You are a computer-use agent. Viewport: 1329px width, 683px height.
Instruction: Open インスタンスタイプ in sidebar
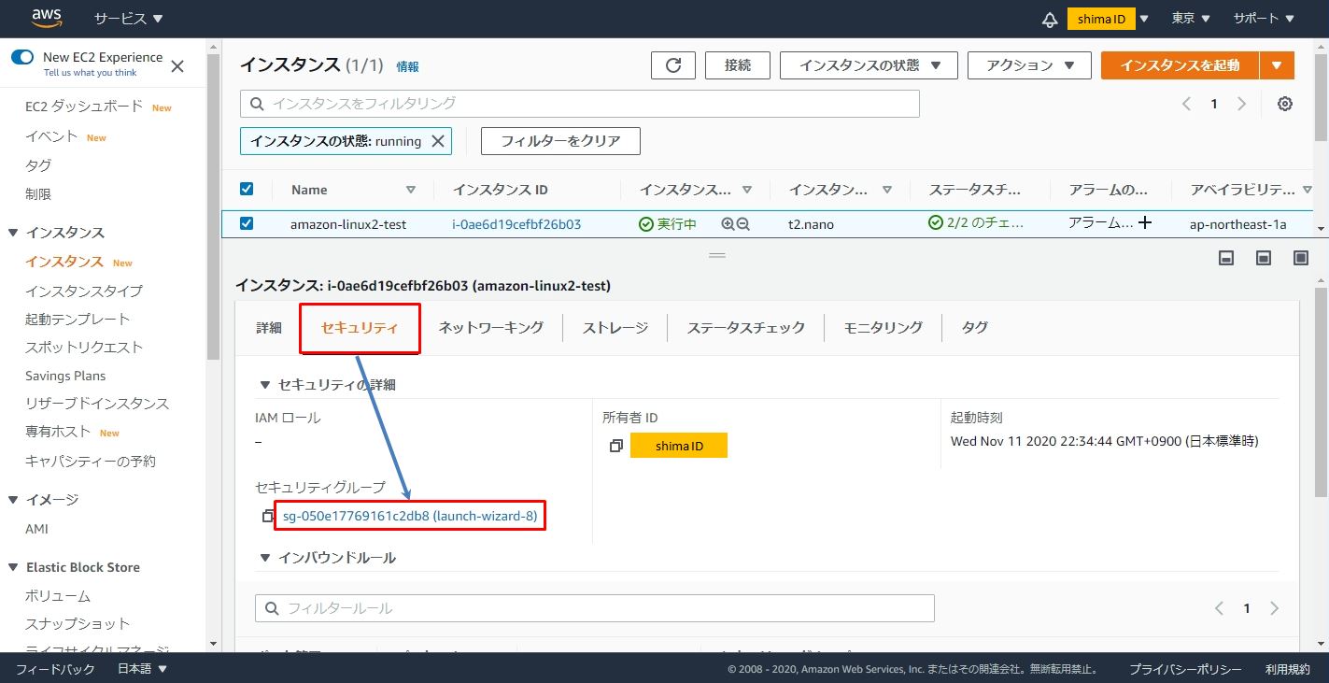pos(84,291)
